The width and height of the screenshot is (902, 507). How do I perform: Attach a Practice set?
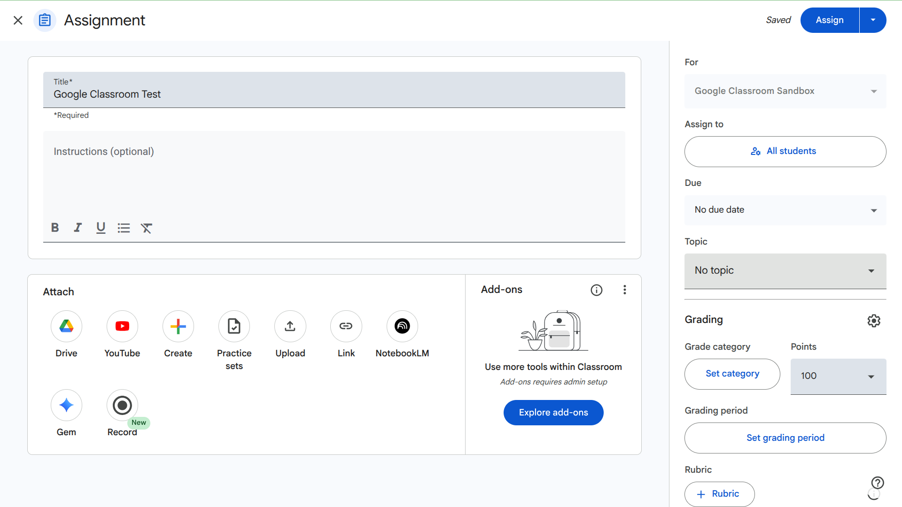[234, 326]
